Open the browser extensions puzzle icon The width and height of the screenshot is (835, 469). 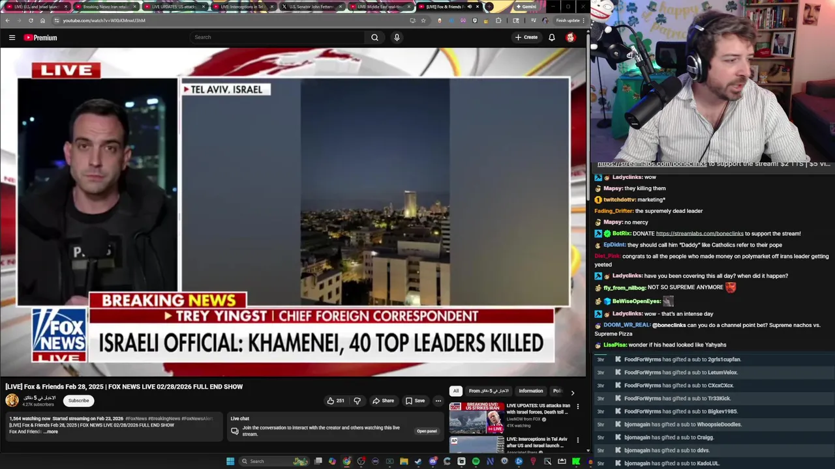(x=499, y=20)
